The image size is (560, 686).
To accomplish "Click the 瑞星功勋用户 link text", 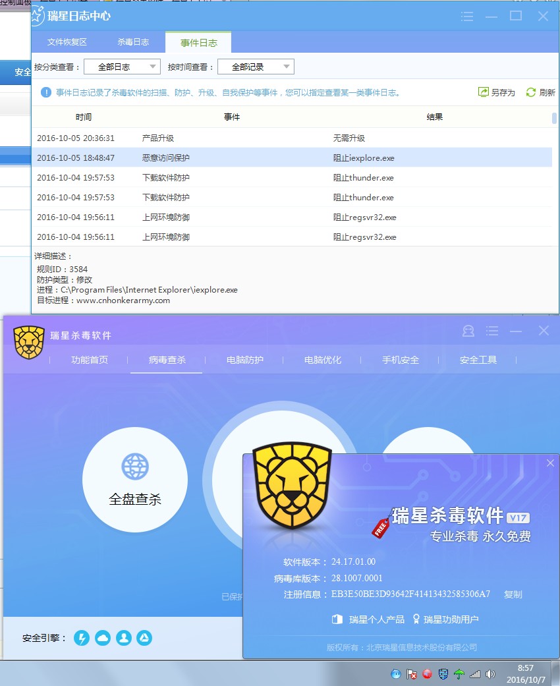I will coord(451,619).
